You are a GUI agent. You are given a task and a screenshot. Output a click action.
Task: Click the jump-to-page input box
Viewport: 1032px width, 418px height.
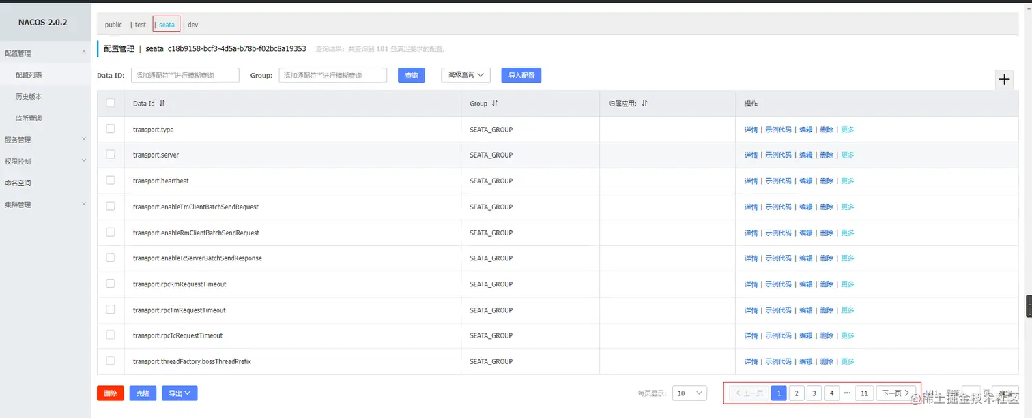pos(971,393)
